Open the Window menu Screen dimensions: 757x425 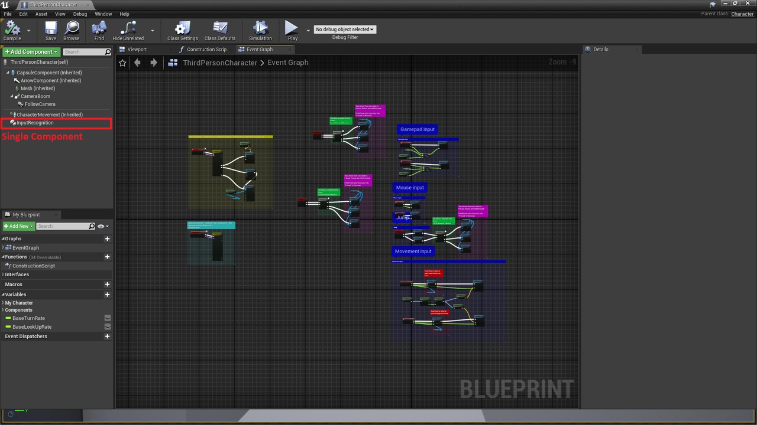tap(103, 14)
